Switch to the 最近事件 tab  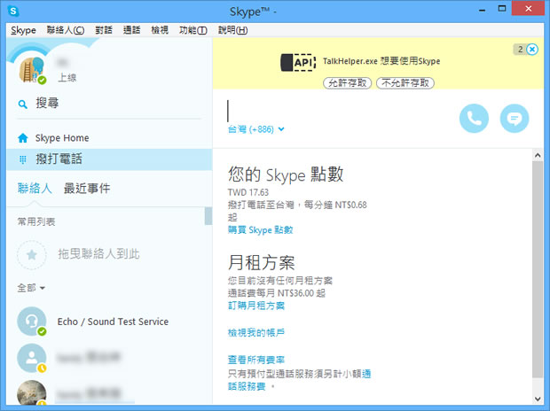(87, 189)
